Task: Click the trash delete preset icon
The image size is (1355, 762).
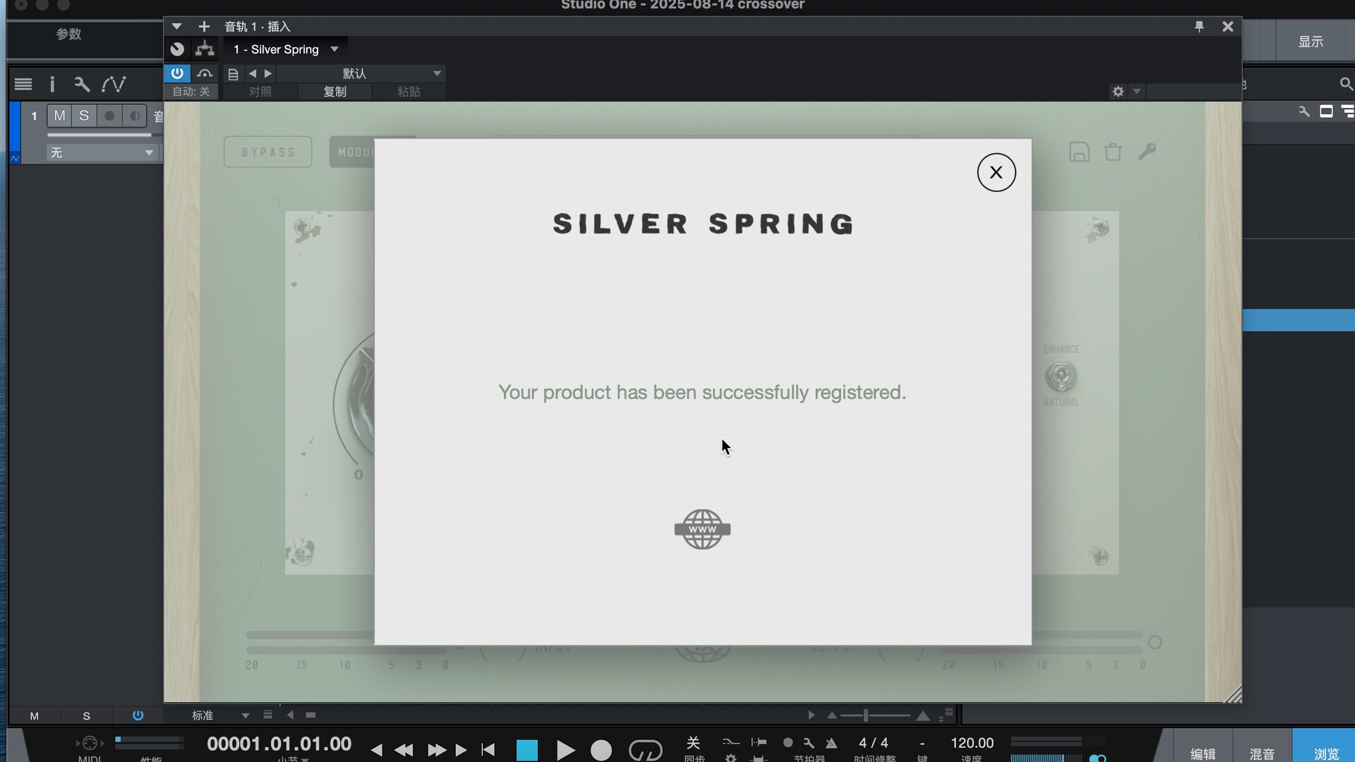Action: pyautogui.click(x=1113, y=152)
